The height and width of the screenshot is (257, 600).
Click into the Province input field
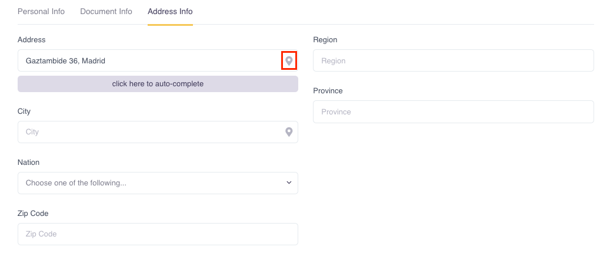click(453, 111)
